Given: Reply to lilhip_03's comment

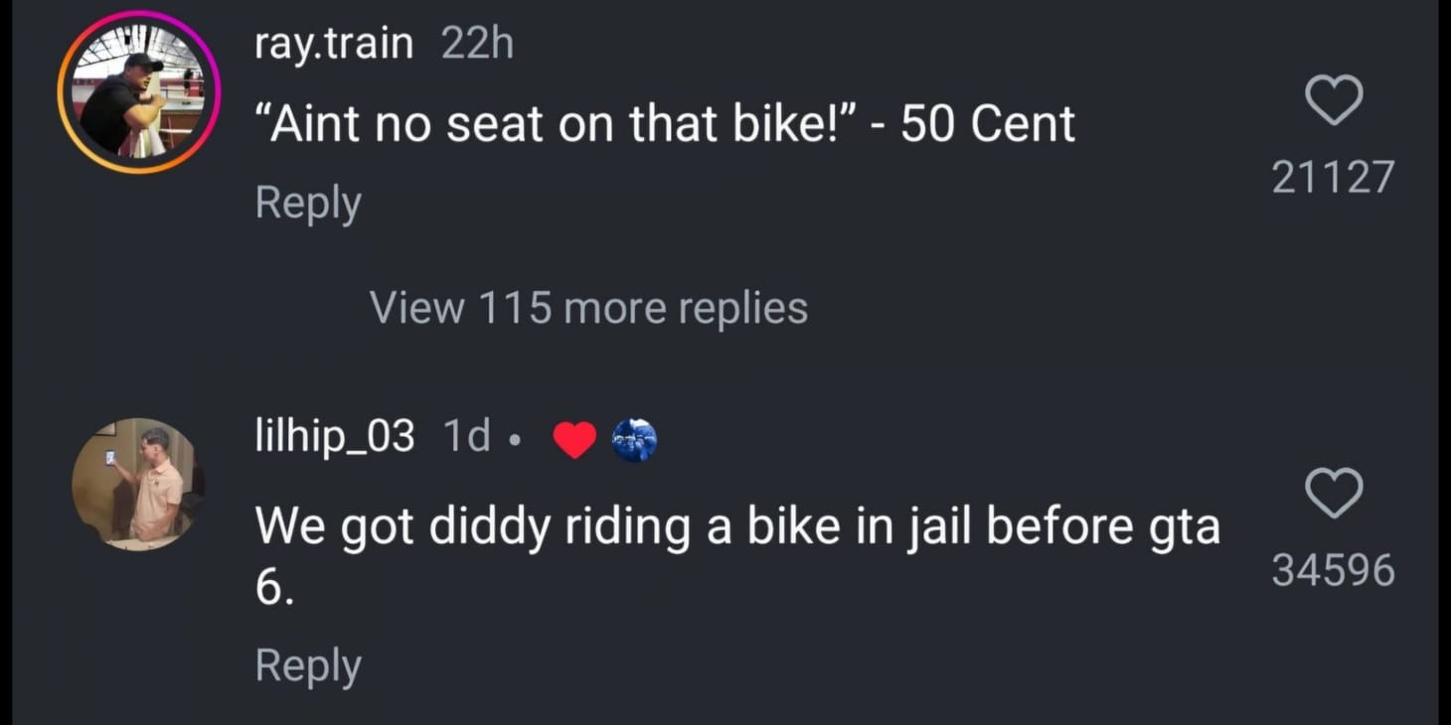Looking at the screenshot, I should click(307, 665).
